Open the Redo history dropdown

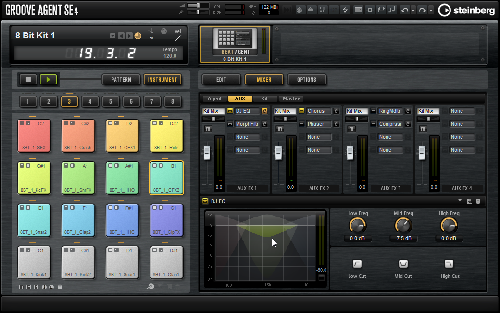[431, 10]
